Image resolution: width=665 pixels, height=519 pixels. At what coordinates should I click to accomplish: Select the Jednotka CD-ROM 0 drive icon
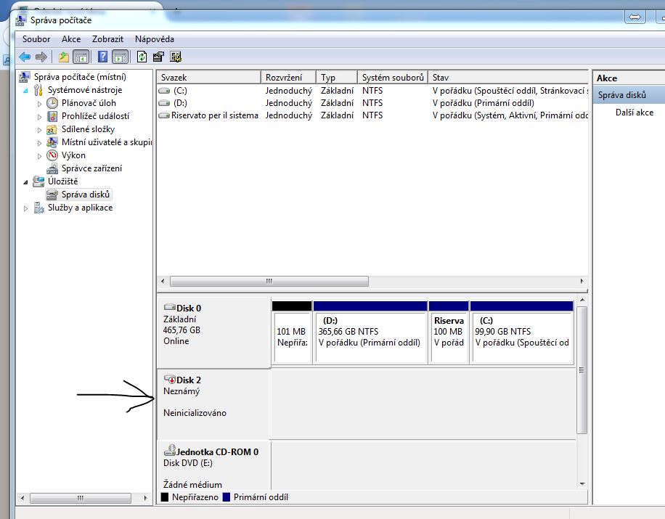(171, 451)
